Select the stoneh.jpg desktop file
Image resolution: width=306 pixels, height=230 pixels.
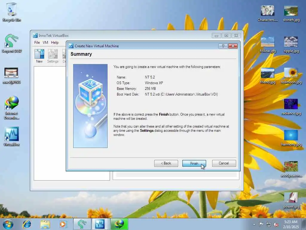click(291, 13)
